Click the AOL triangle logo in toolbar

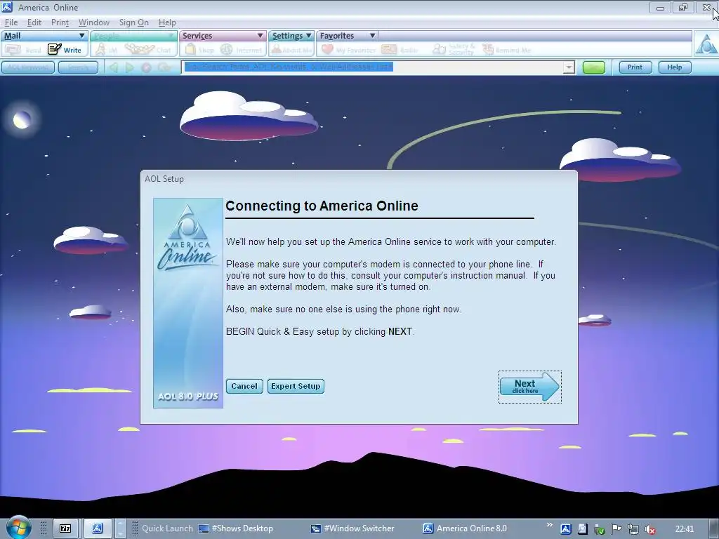tap(706, 44)
